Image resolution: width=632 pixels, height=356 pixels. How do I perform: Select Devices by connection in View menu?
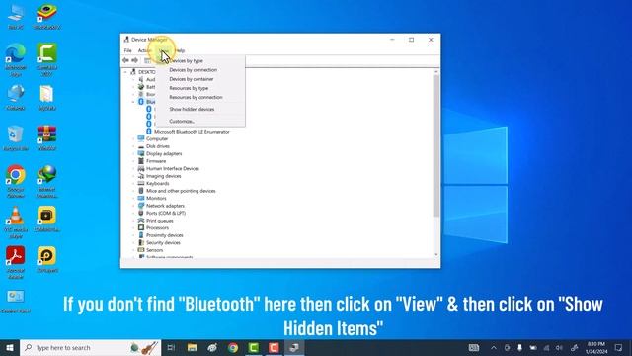[194, 70]
